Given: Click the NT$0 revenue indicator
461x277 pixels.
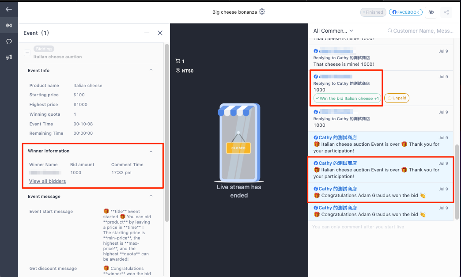Looking at the screenshot, I should point(185,71).
